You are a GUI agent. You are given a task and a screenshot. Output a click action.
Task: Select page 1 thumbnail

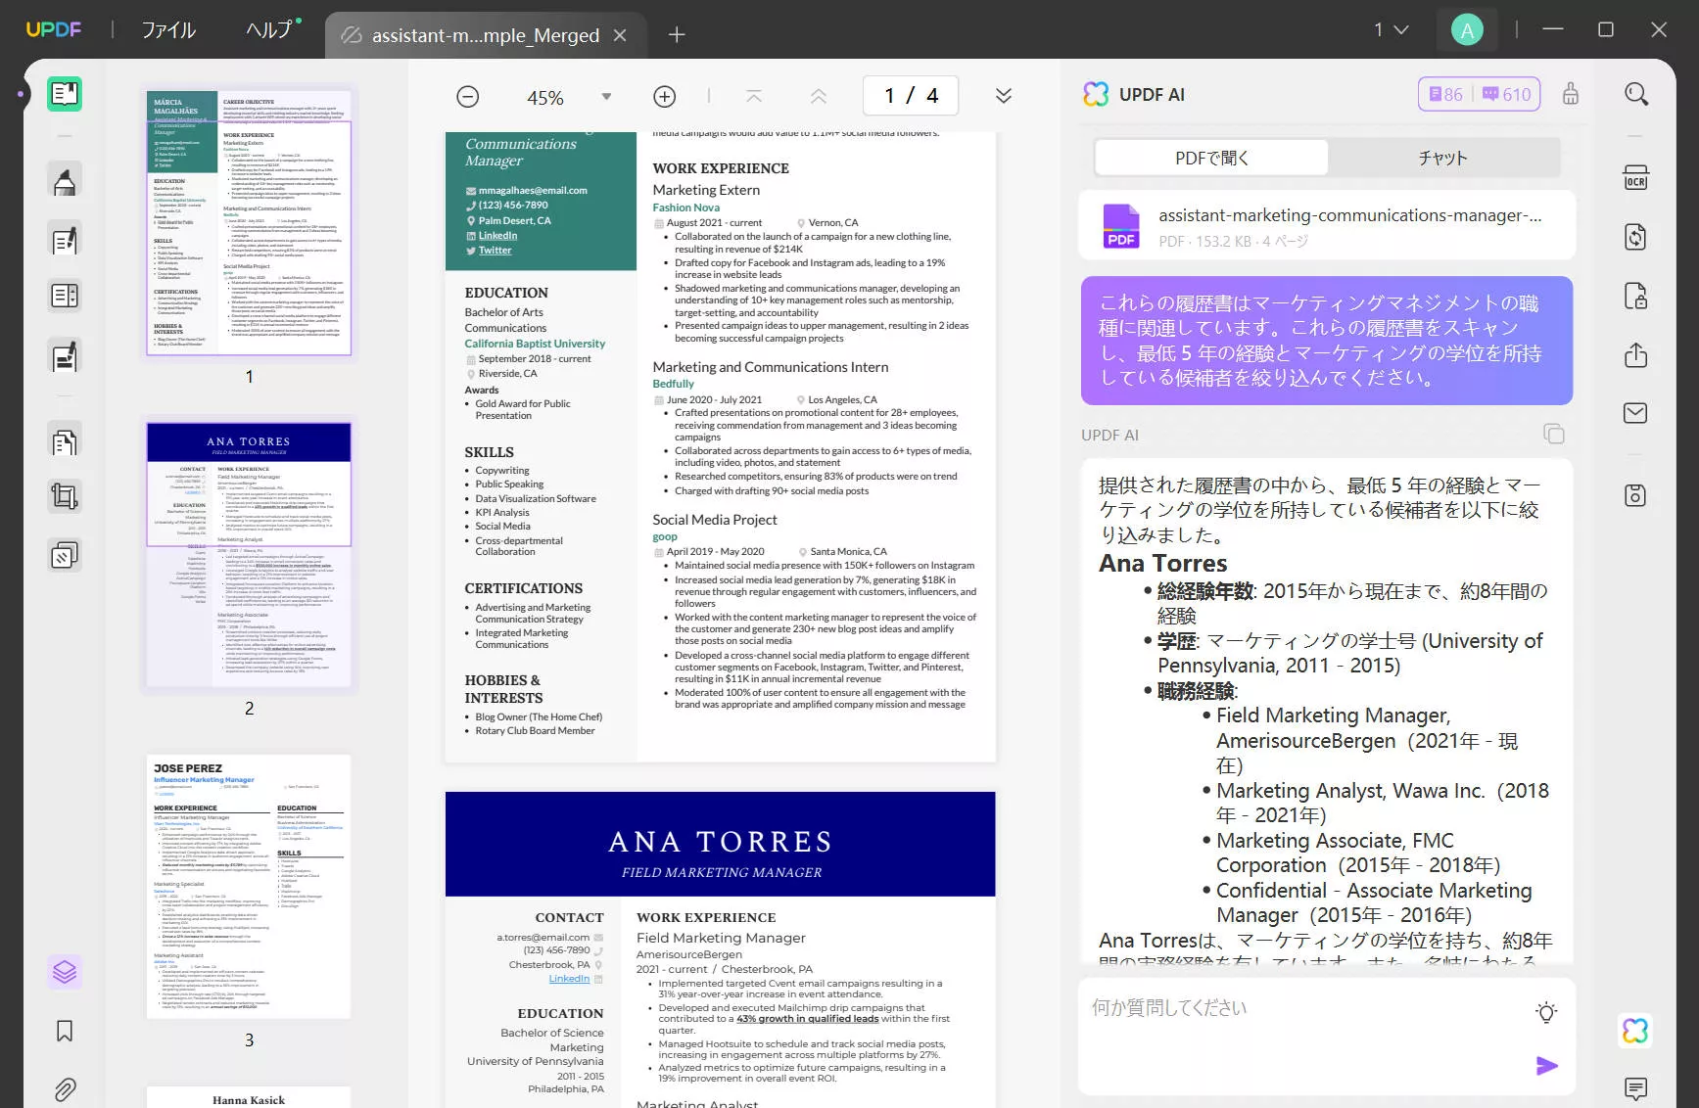249,223
